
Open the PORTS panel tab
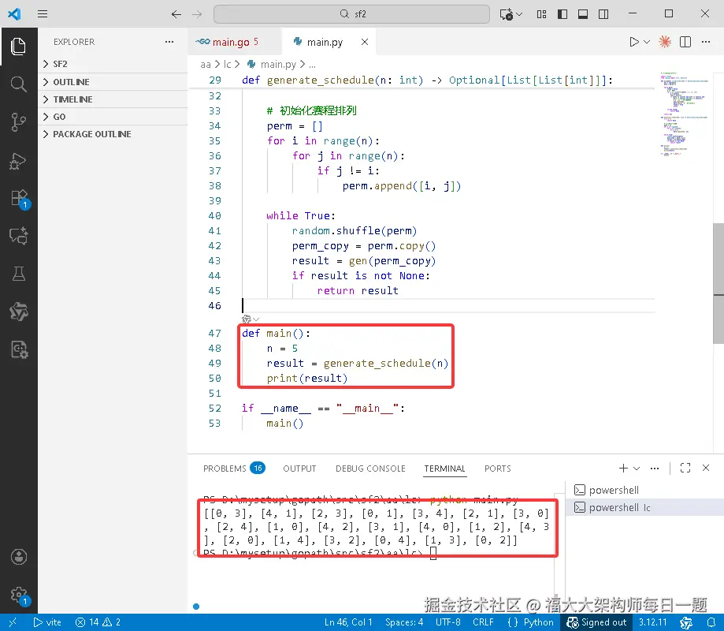click(x=497, y=469)
